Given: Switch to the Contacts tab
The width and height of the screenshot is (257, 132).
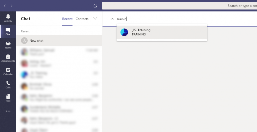Looking at the screenshot, I should tap(82, 19).
